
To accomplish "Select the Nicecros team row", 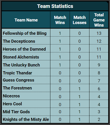I will (x=55, y=96).
